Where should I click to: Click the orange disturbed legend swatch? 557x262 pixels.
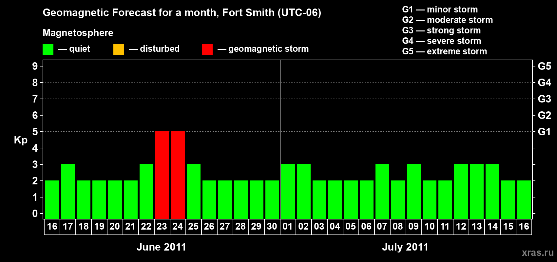coord(119,49)
